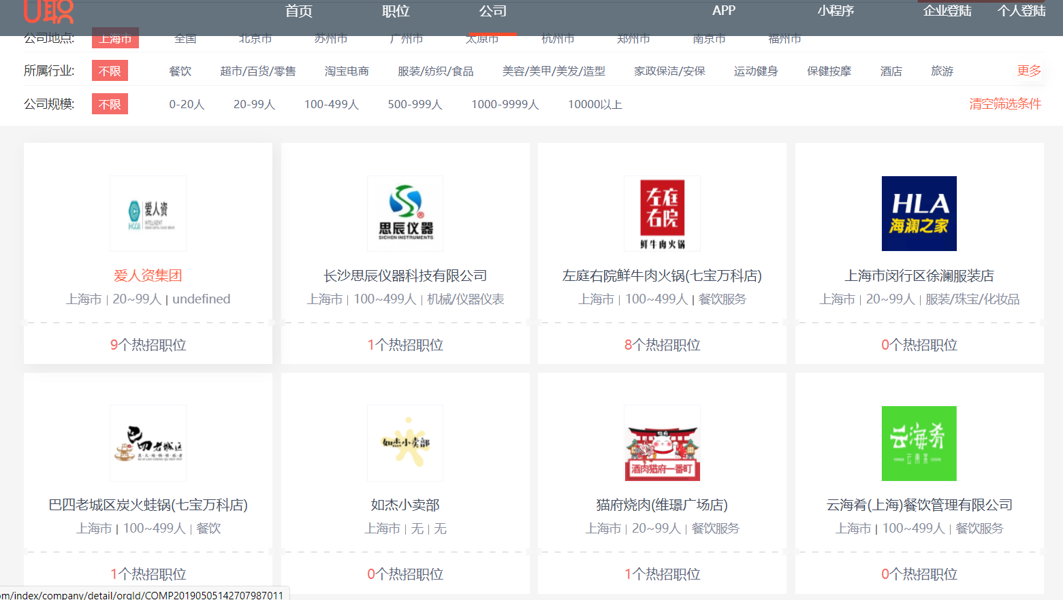
Task: Click 清空筛选条件 to clear filters
Action: coord(1005,104)
